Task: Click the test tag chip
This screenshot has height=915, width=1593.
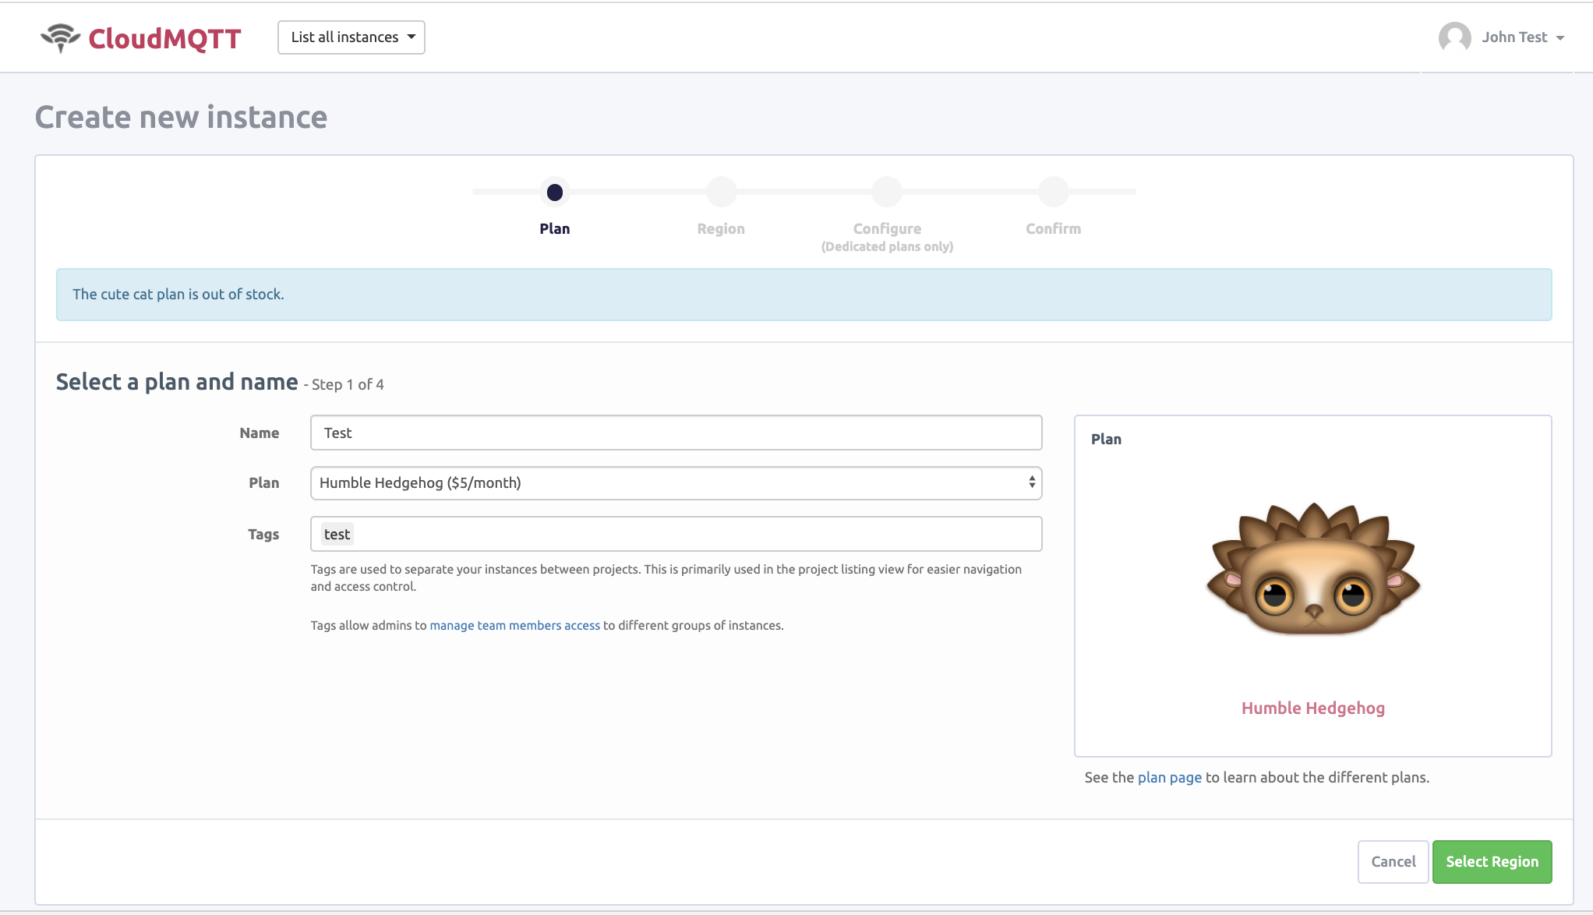Action: tap(337, 534)
